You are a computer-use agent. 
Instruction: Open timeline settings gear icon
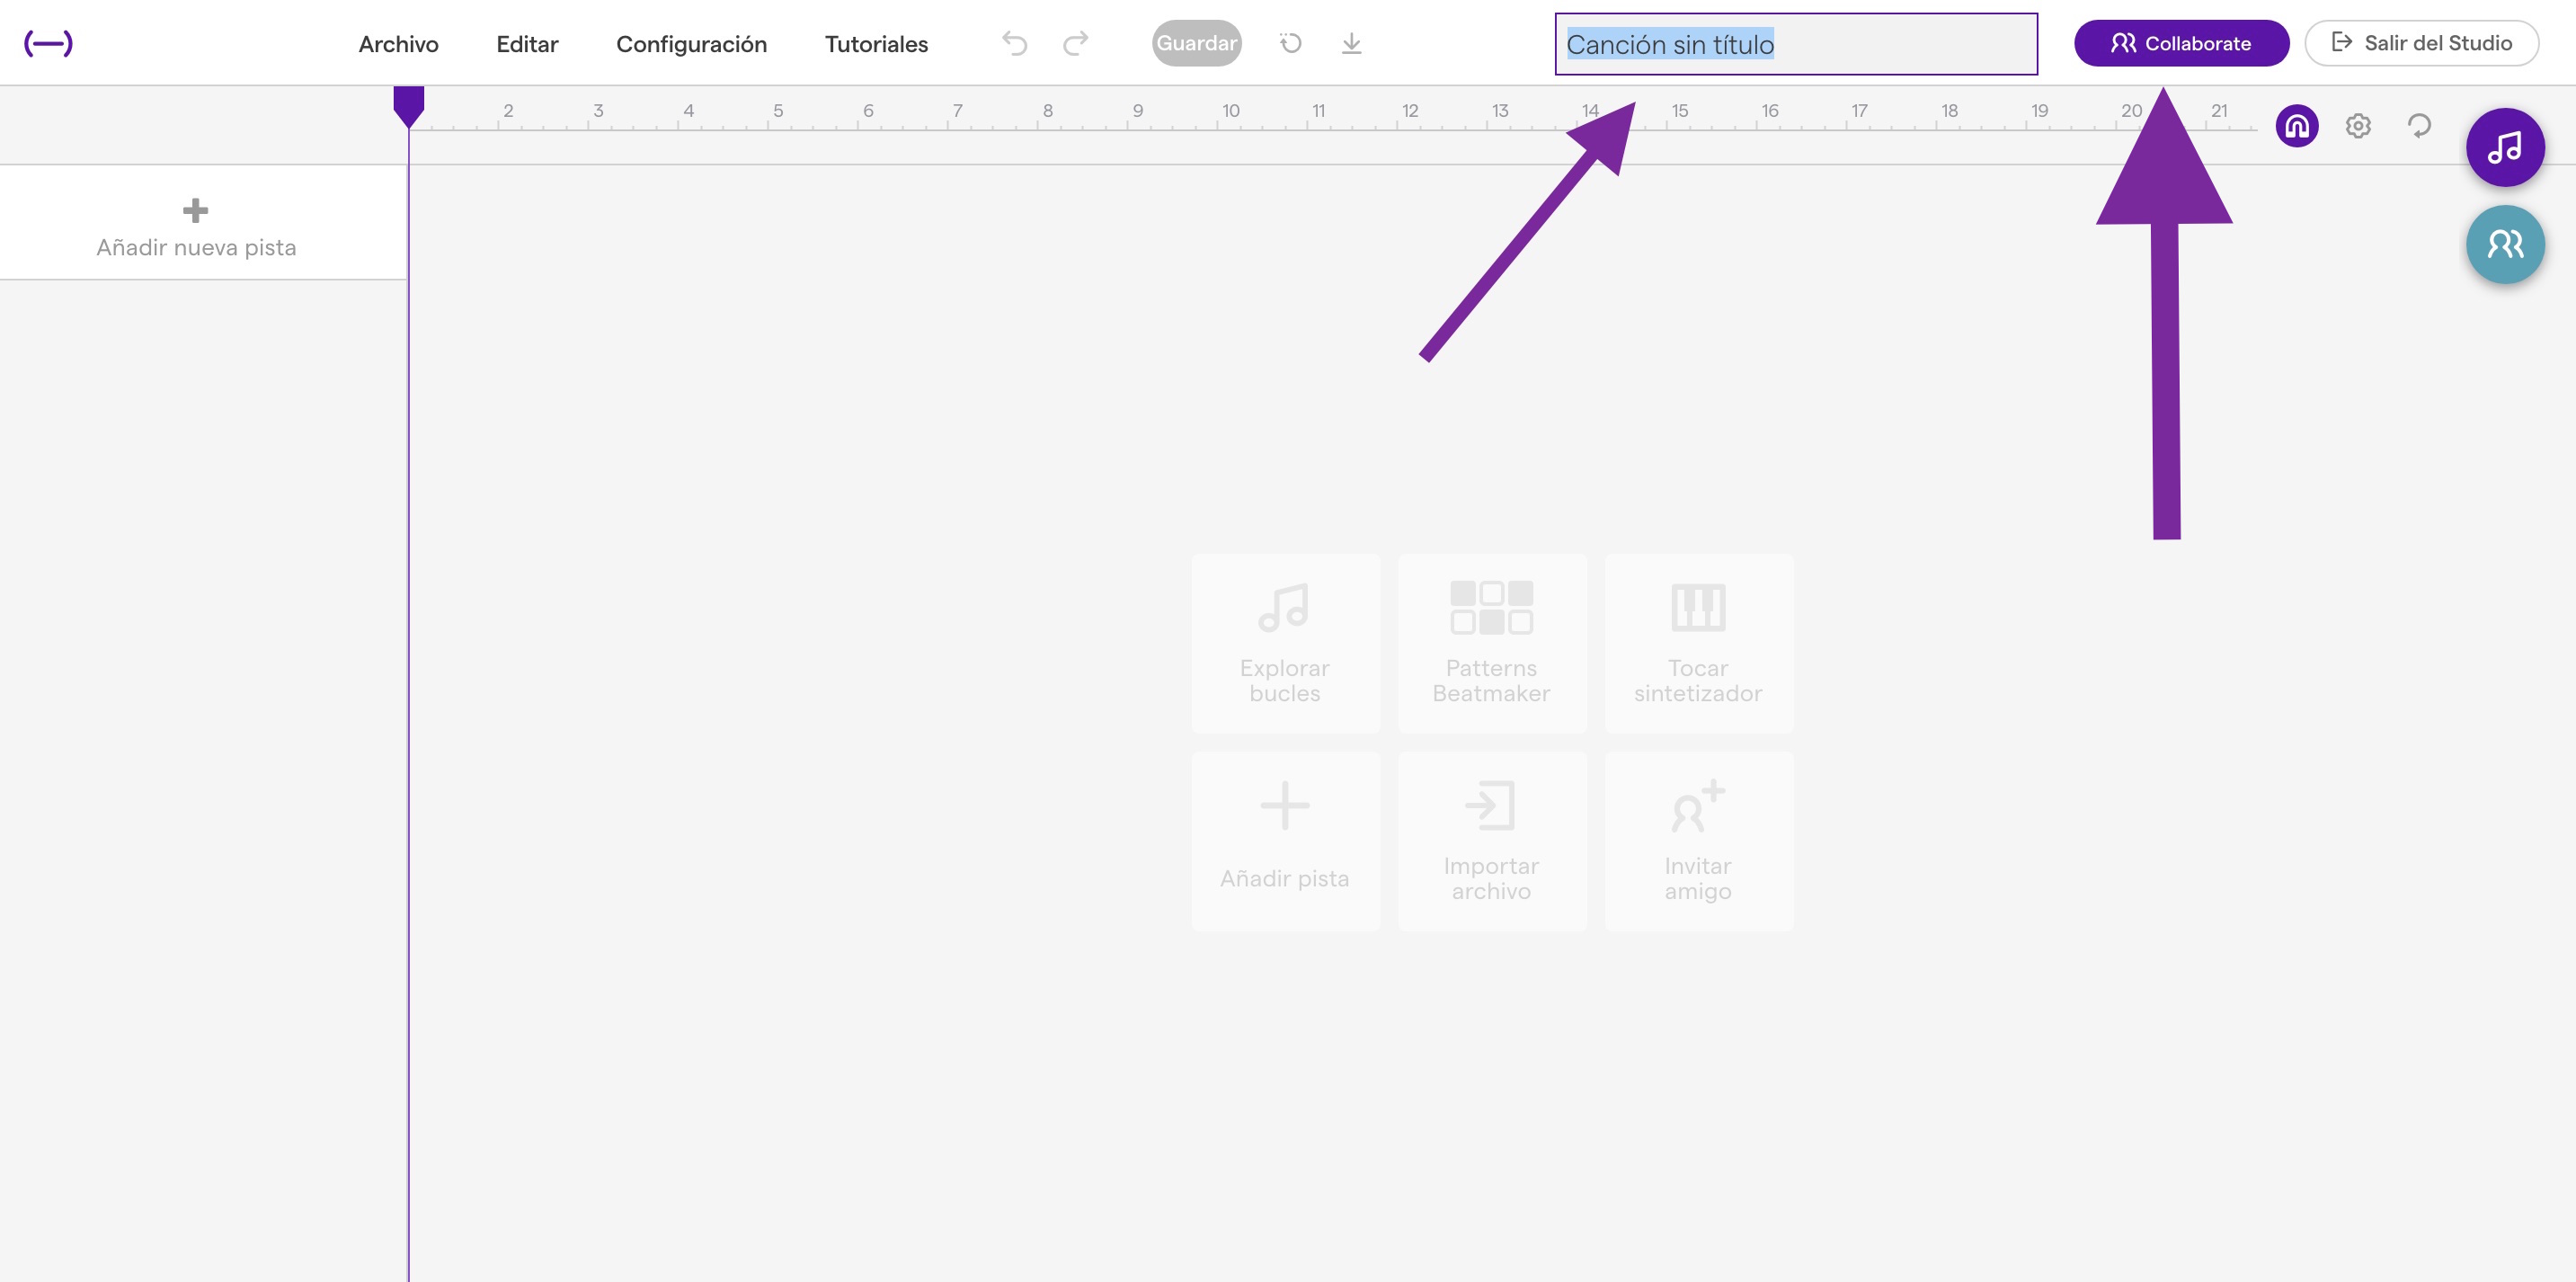[2358, 126]
